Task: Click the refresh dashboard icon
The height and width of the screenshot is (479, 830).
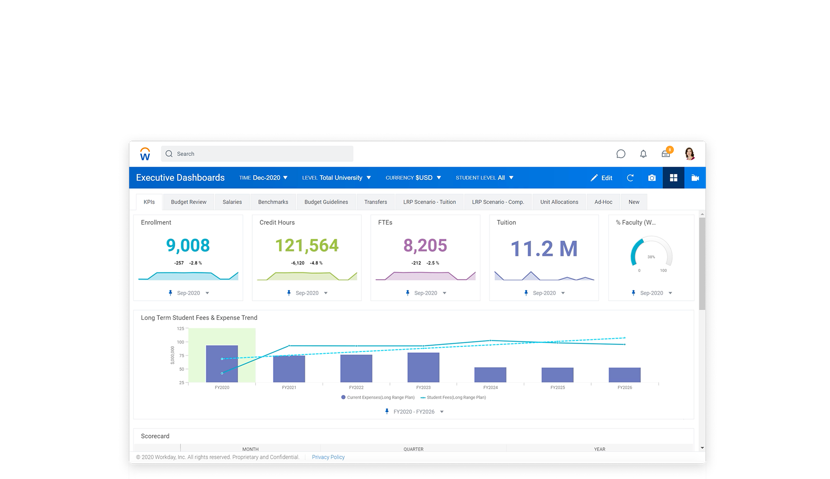Action: [x=630, y=178]
